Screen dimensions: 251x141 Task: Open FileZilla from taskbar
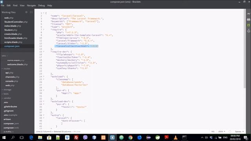pyautogui.click(x=76, y=137)
